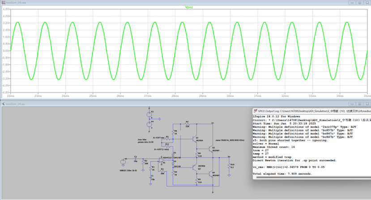Select the Q1 2N3904 transistor

(195, 139)
